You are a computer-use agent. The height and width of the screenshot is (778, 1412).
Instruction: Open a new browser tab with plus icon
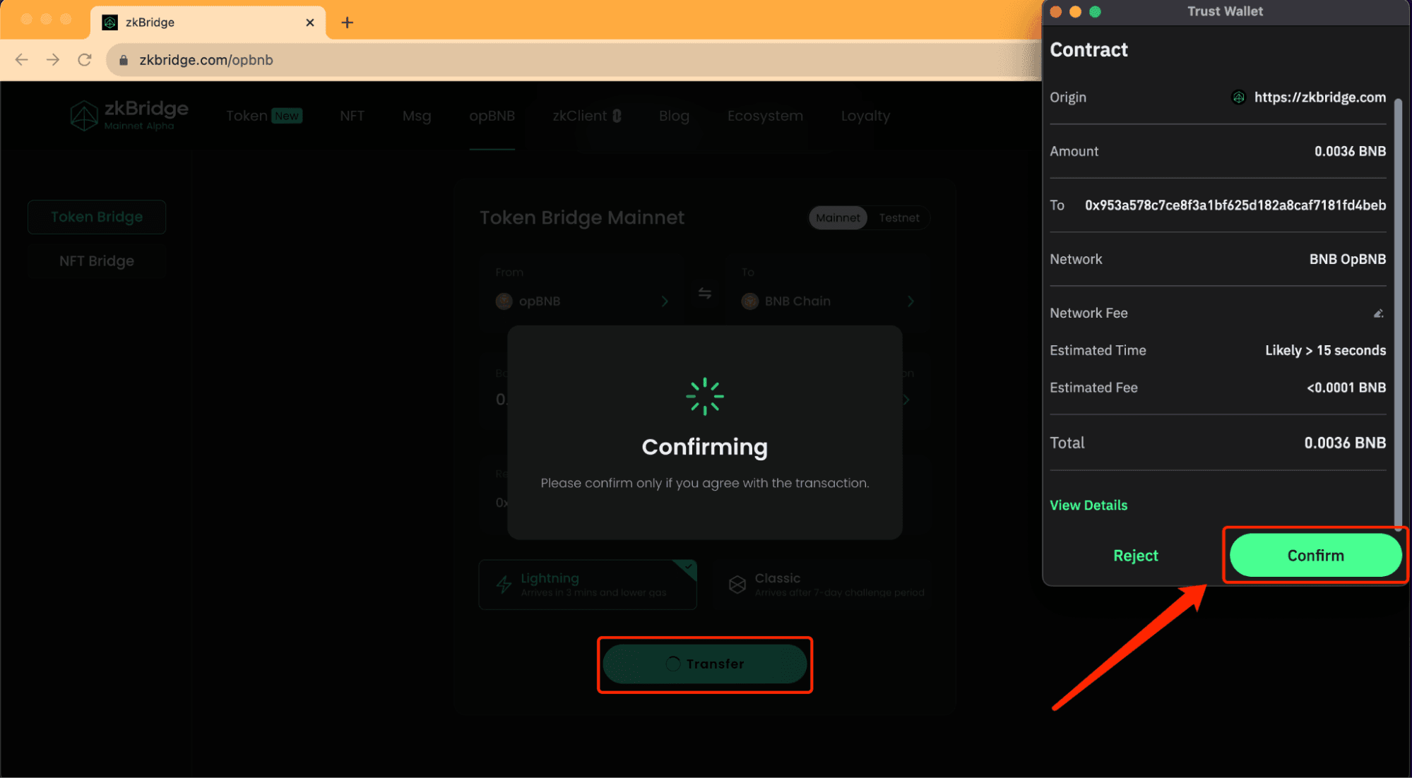[x=347, y=23]
